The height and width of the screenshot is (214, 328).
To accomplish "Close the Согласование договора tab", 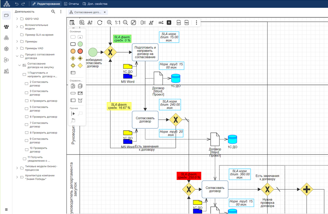I will (105, 12).
